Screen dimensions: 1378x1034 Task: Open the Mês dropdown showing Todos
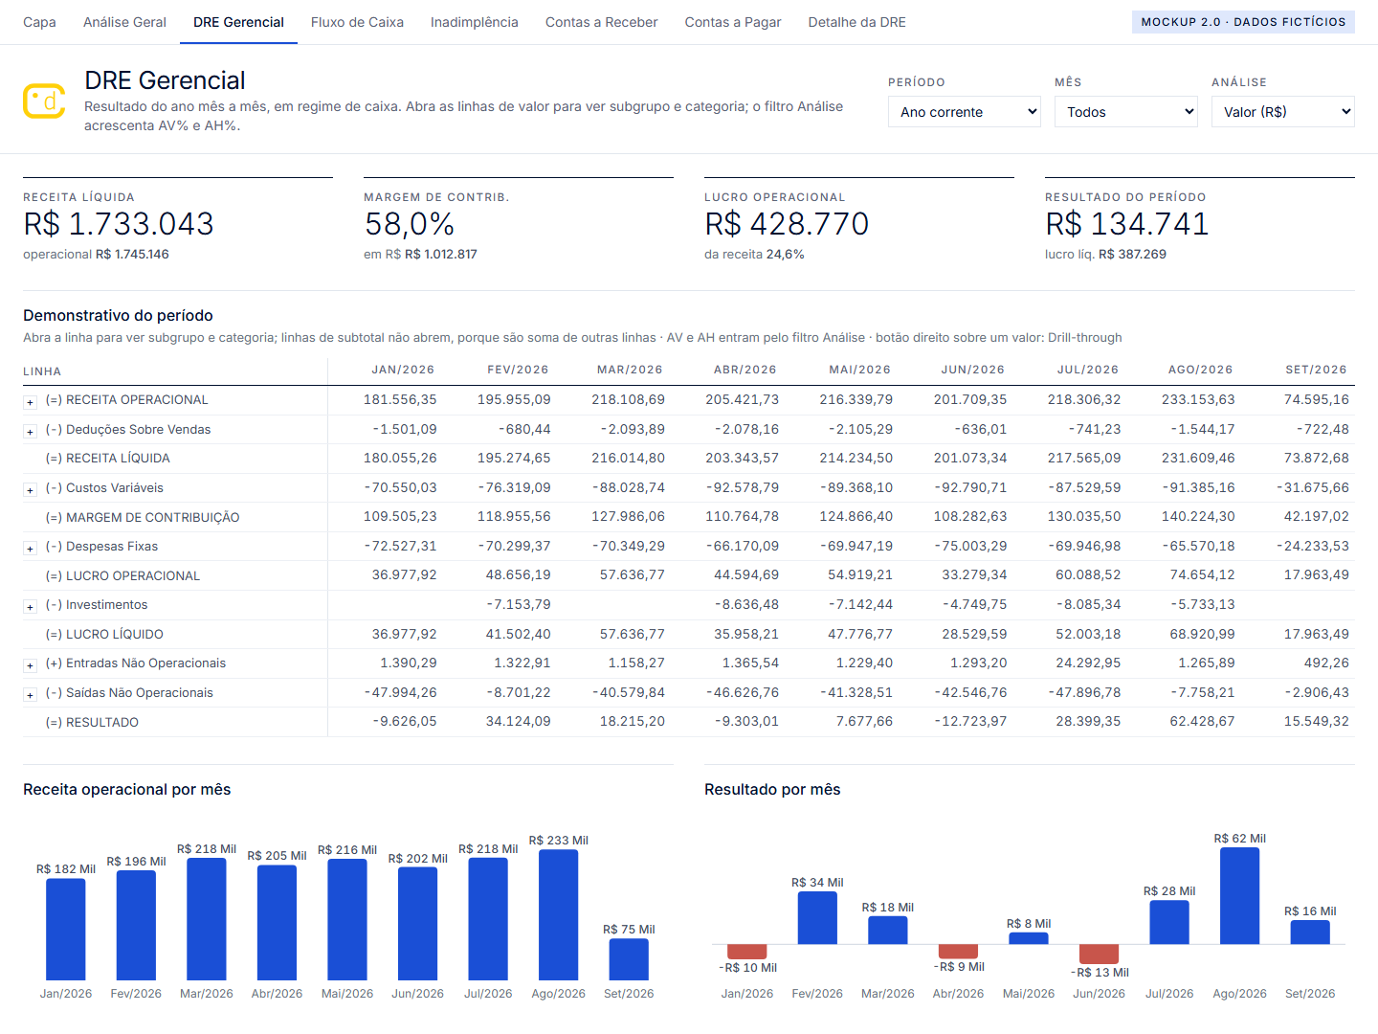[x=1126, y=112]
